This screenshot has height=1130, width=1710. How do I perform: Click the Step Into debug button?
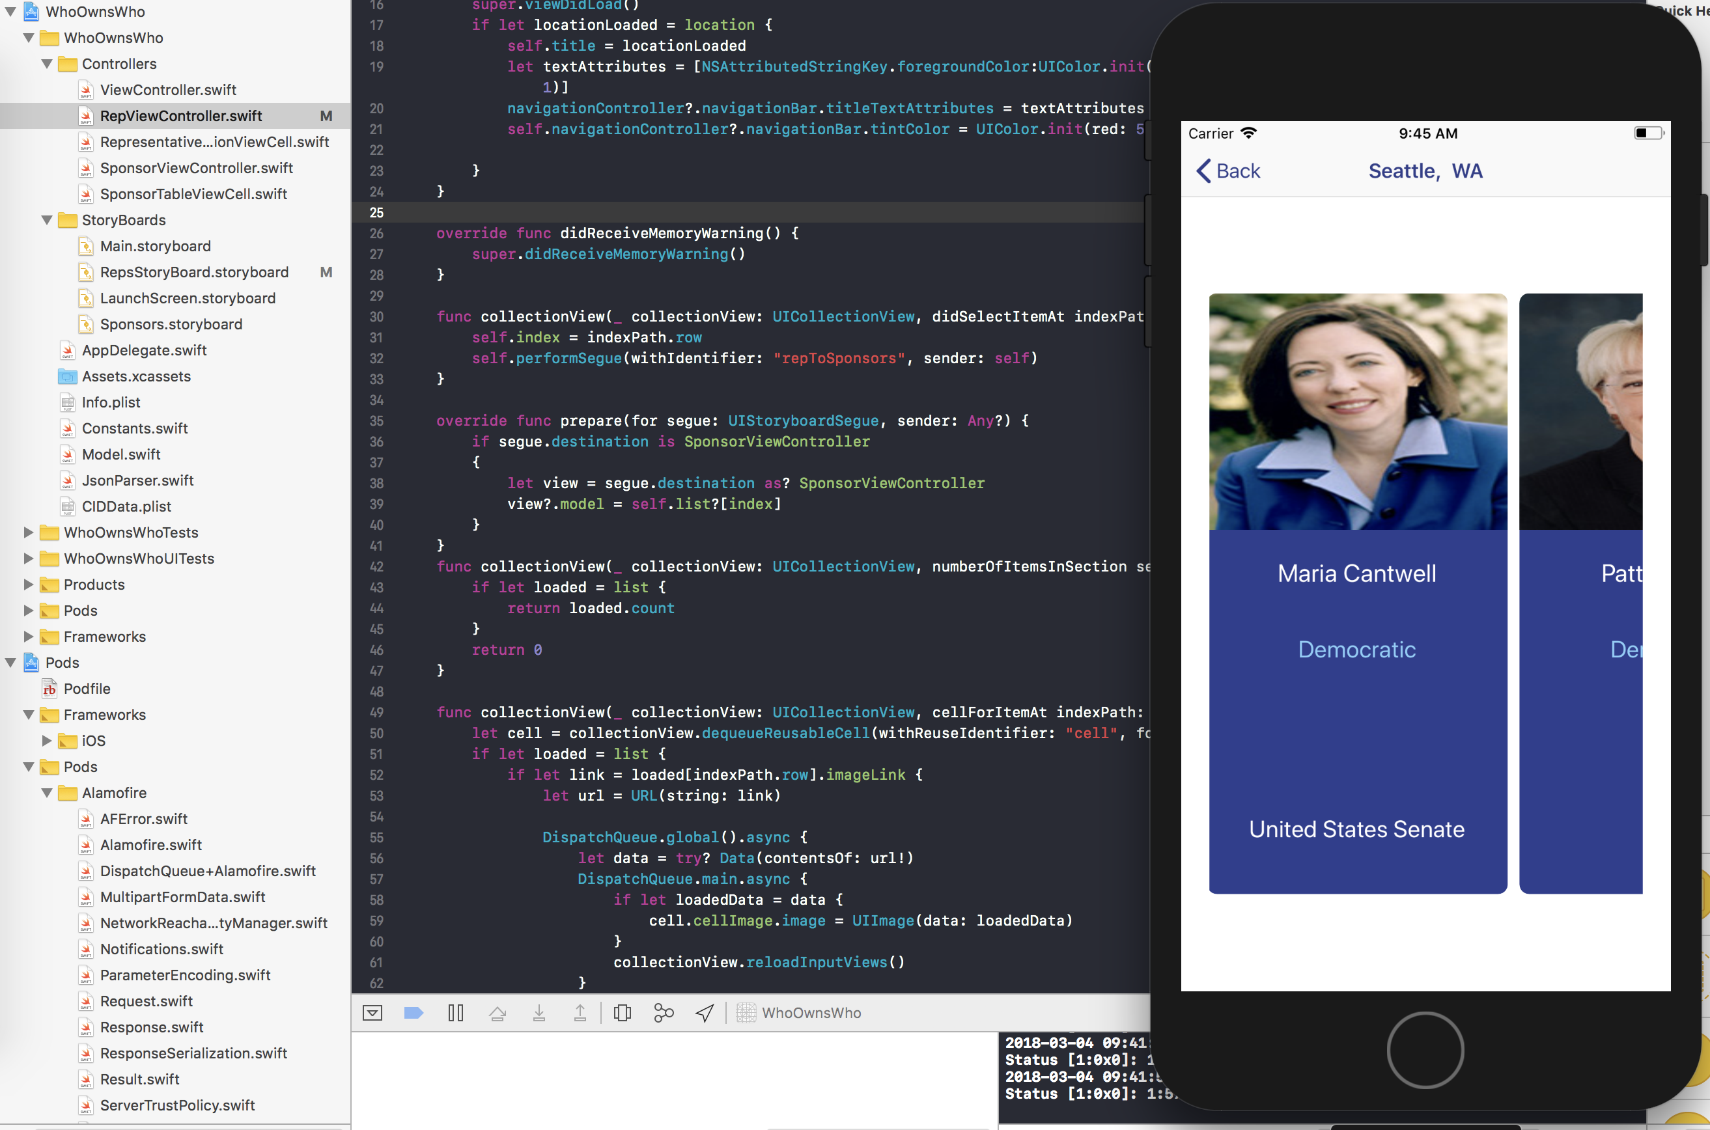tap(539, 1013)
